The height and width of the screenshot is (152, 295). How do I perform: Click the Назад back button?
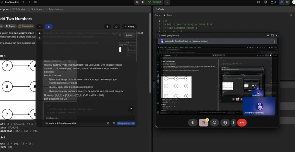tap(129, 27)
